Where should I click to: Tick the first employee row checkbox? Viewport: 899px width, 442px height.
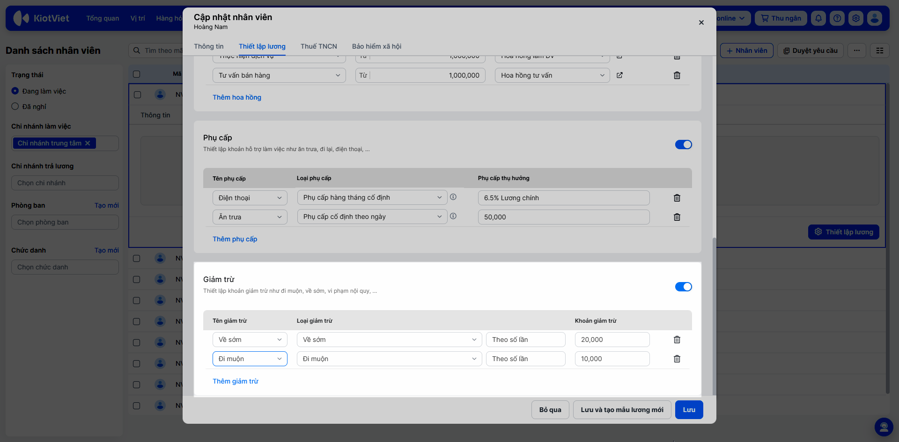137,94
